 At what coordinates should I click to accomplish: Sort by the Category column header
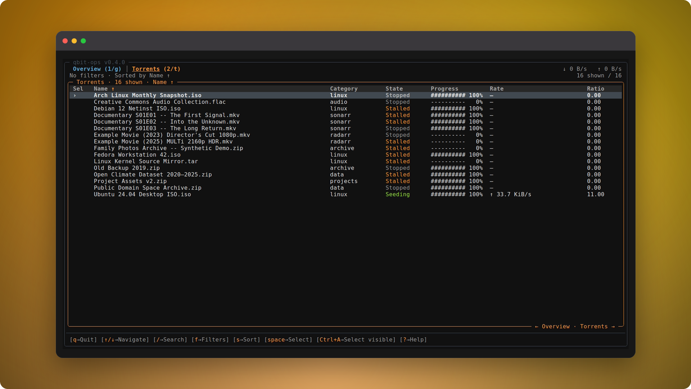[x=344, y=89]
